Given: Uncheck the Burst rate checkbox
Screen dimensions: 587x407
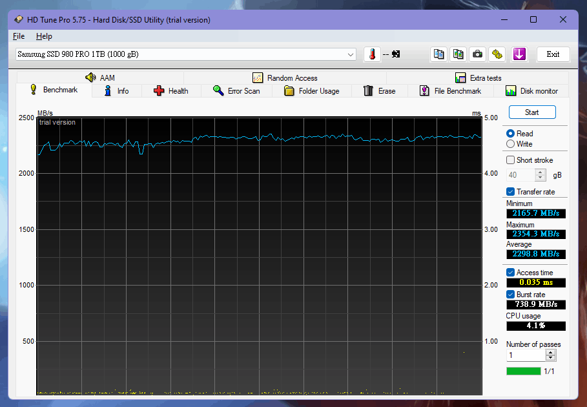Looking at the screenshot, I should click(x=510, y=295).
